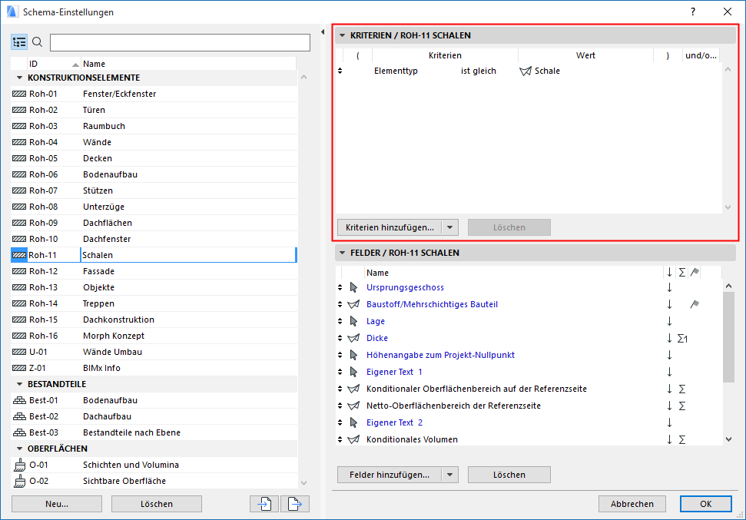
Task: Click the export scheme icon button
Action: pyautogui.click(x=294, y=503)
